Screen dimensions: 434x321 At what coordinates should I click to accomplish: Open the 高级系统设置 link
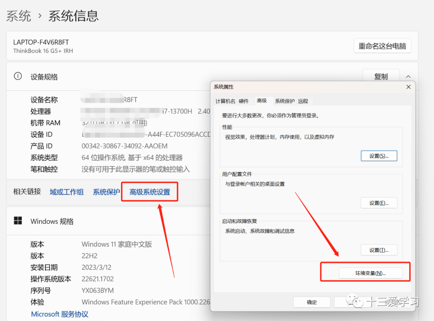click(x=149, y=192)
